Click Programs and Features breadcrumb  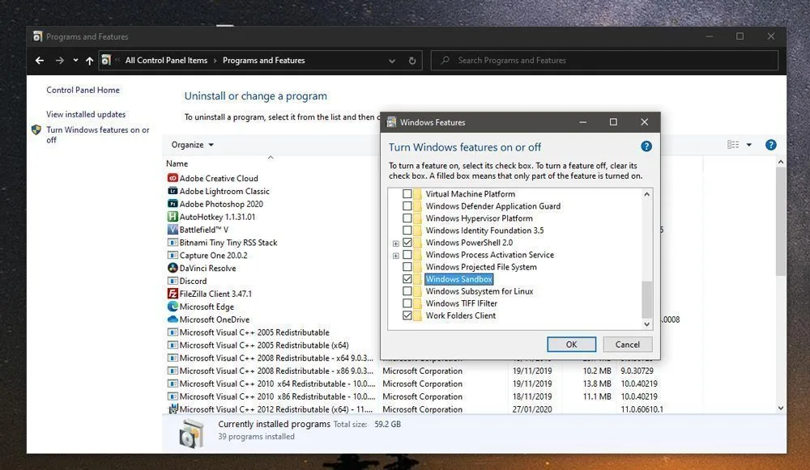263,61
